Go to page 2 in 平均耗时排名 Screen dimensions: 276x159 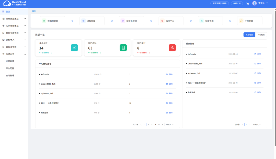click(x=148, y=124)
